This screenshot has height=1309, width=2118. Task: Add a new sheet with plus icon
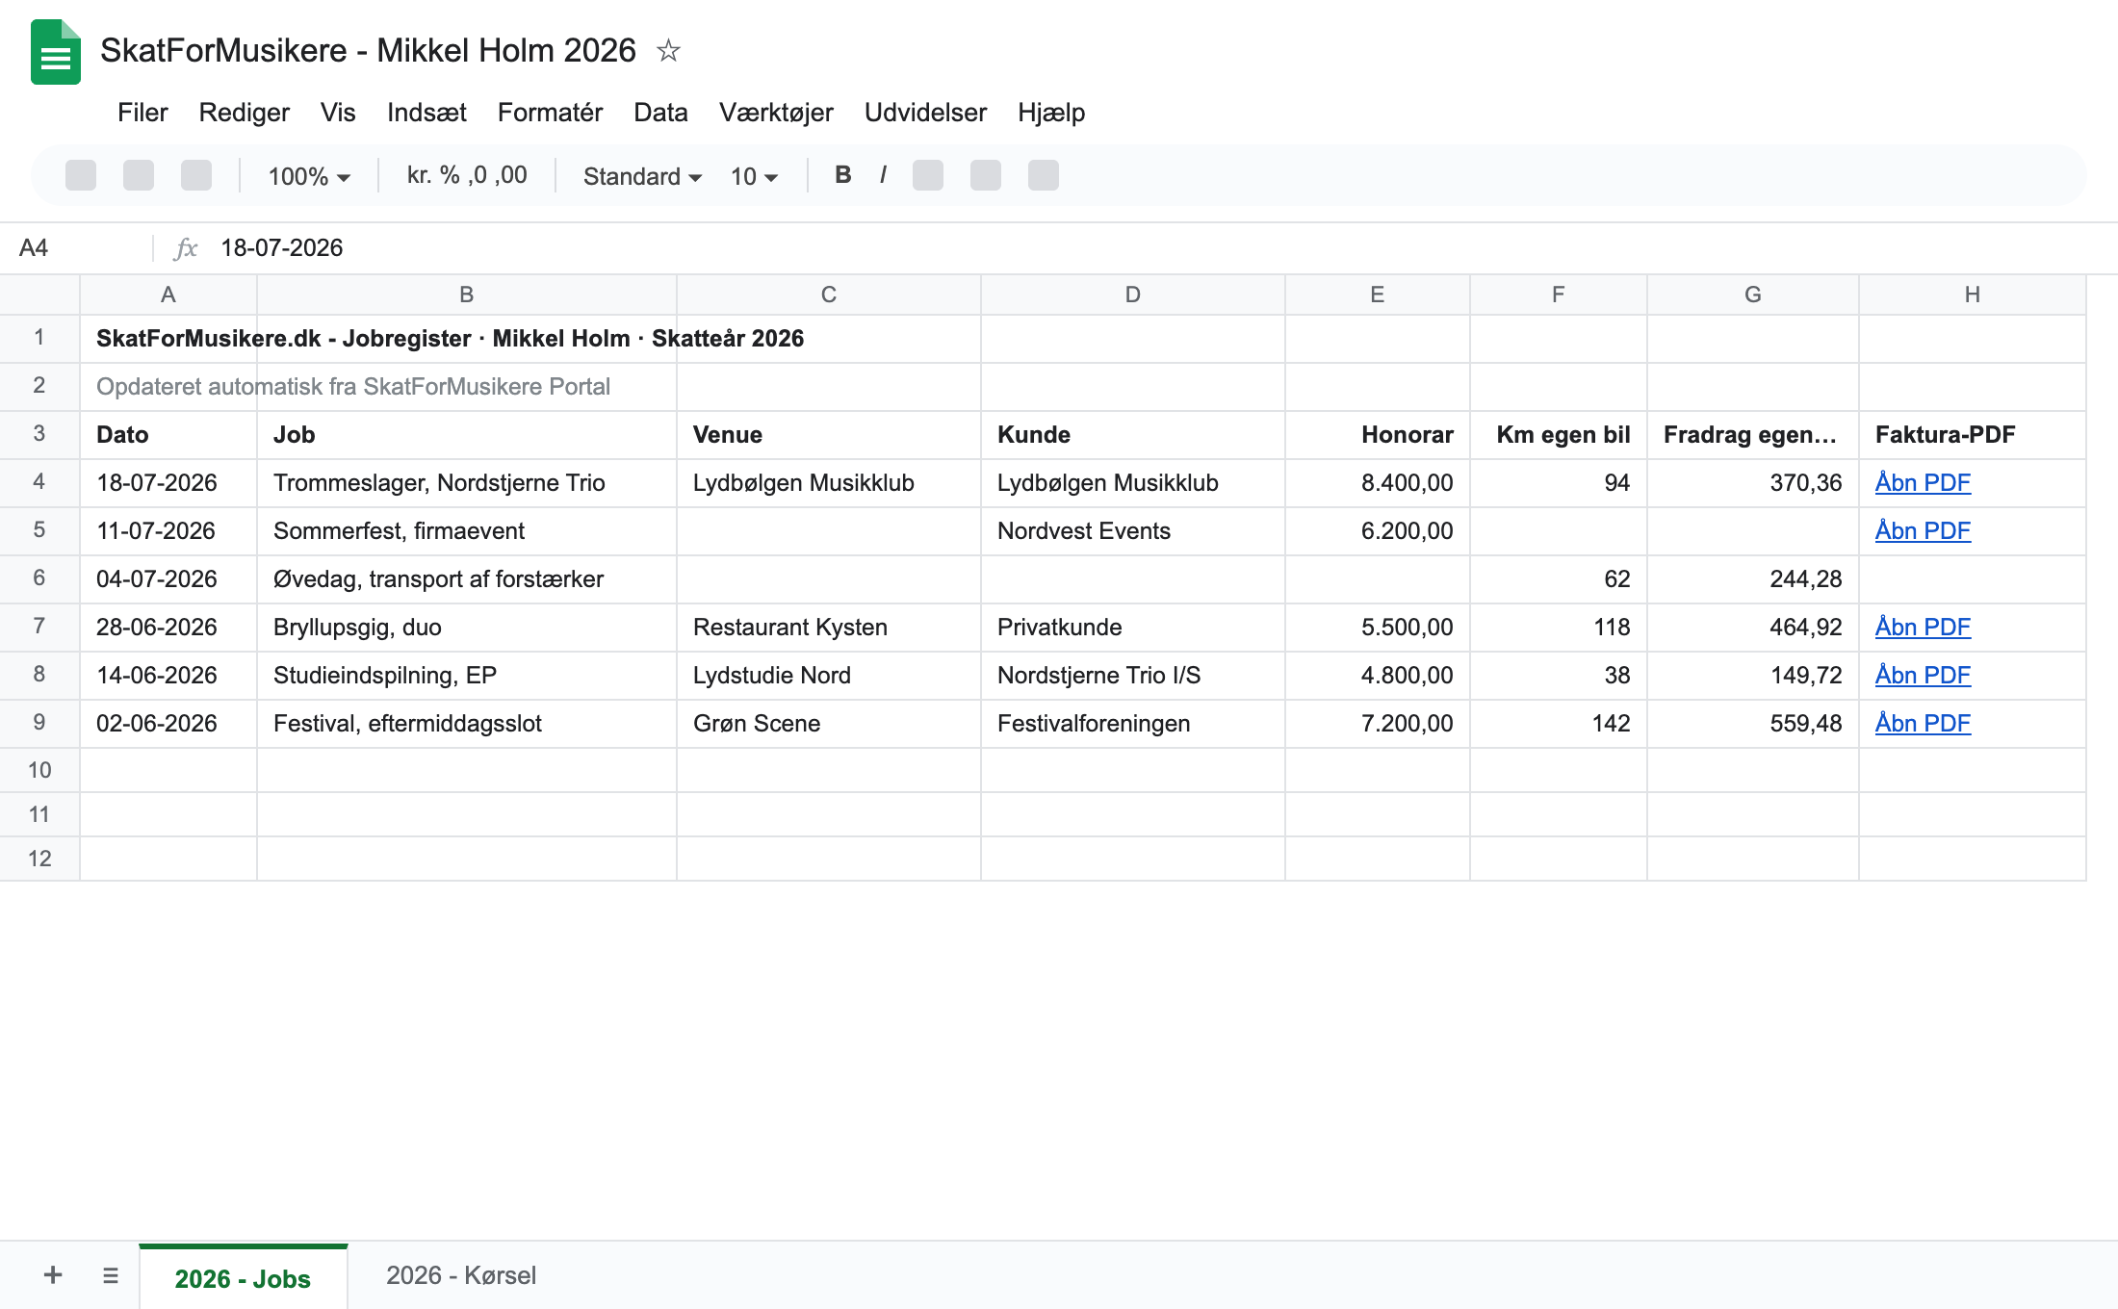(53, 1275)
